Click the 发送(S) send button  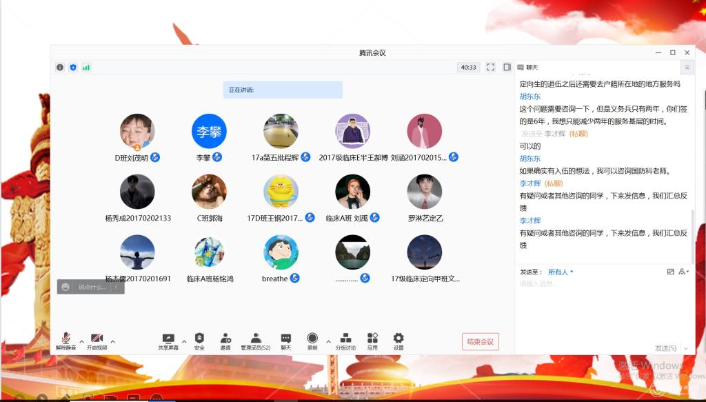(x=665, y=348)
